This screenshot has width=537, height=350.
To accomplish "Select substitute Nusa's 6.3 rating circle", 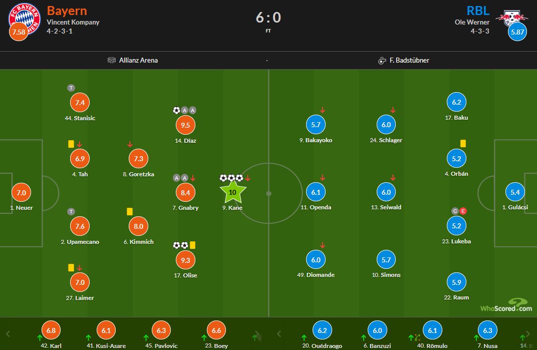I will pos(487,330).
